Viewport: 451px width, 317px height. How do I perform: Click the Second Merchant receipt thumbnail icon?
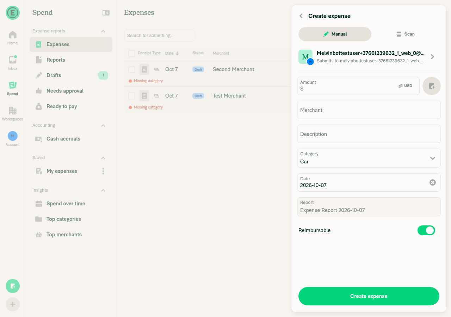click(x=144, y=69)
